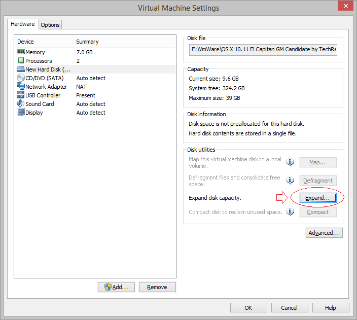Select the Processors row label
This screenshot has width=357, height=320.
point(39,61)
